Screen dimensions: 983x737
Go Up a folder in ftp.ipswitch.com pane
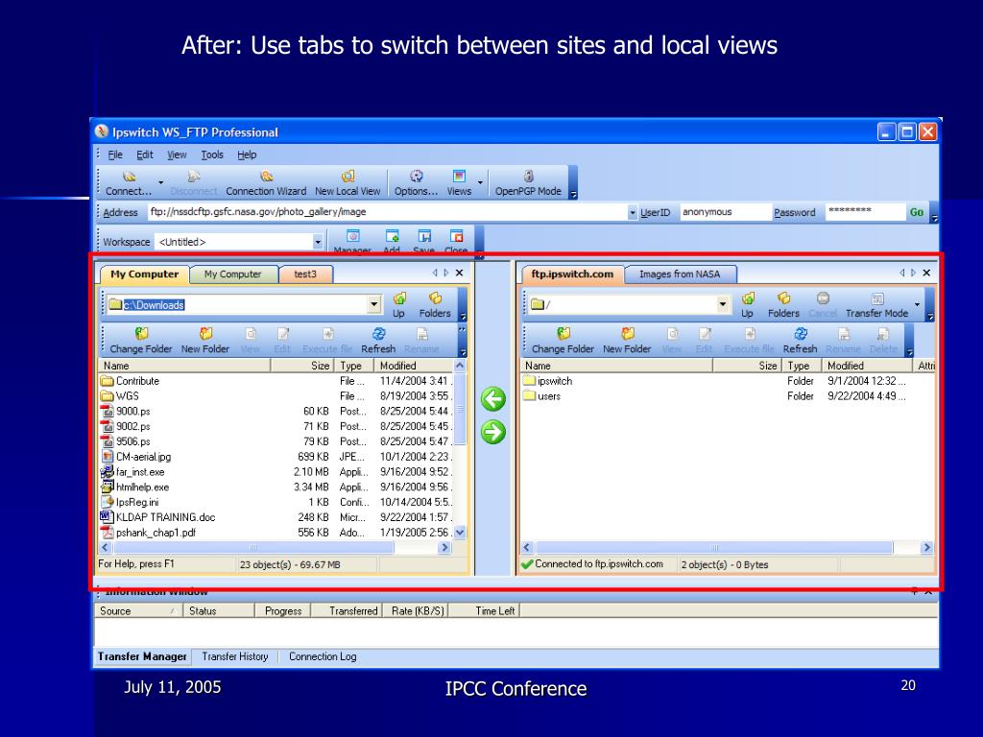pos(747,305)
